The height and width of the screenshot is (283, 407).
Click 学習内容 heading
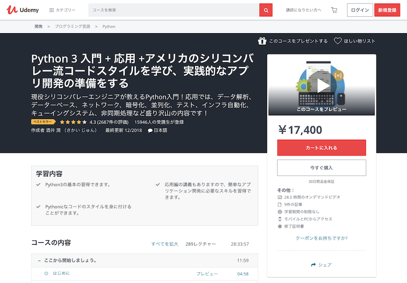(x=49, y=173)
